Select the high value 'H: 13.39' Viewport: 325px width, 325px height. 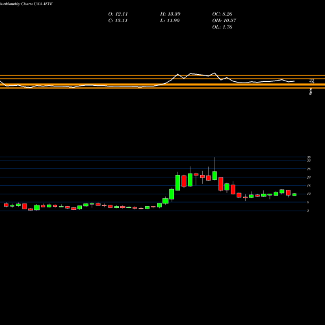170,14
